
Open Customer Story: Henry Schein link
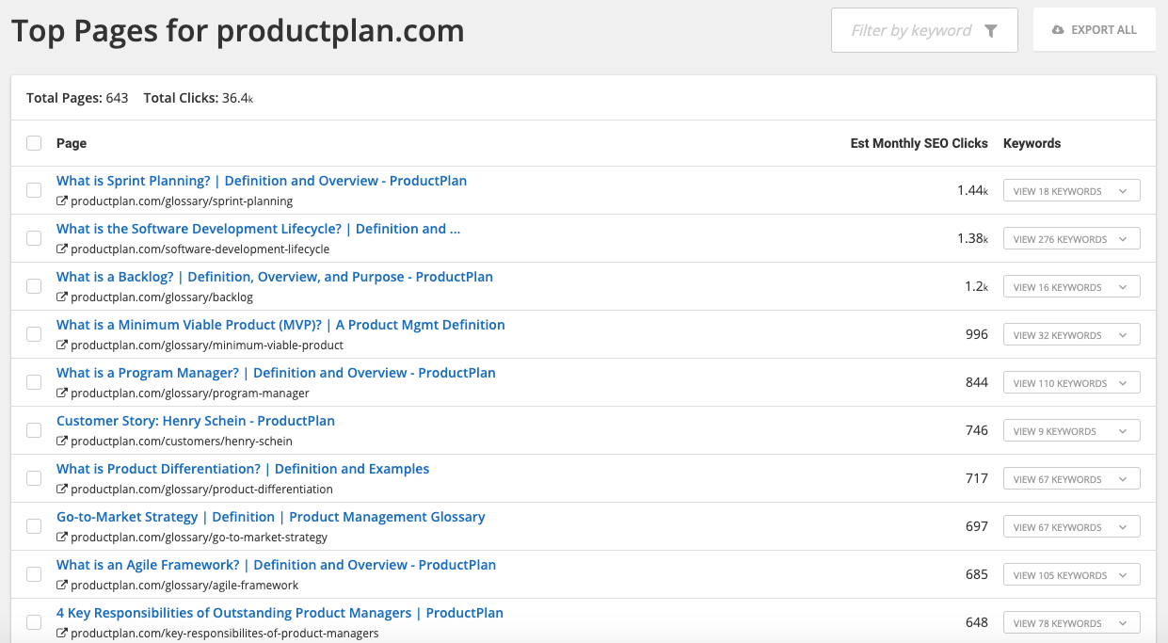click(x=196, y=421)
